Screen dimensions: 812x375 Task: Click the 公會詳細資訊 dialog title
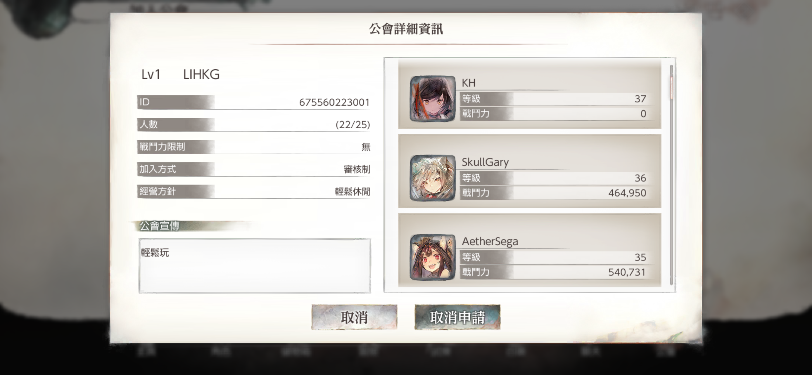coord(406,29)
